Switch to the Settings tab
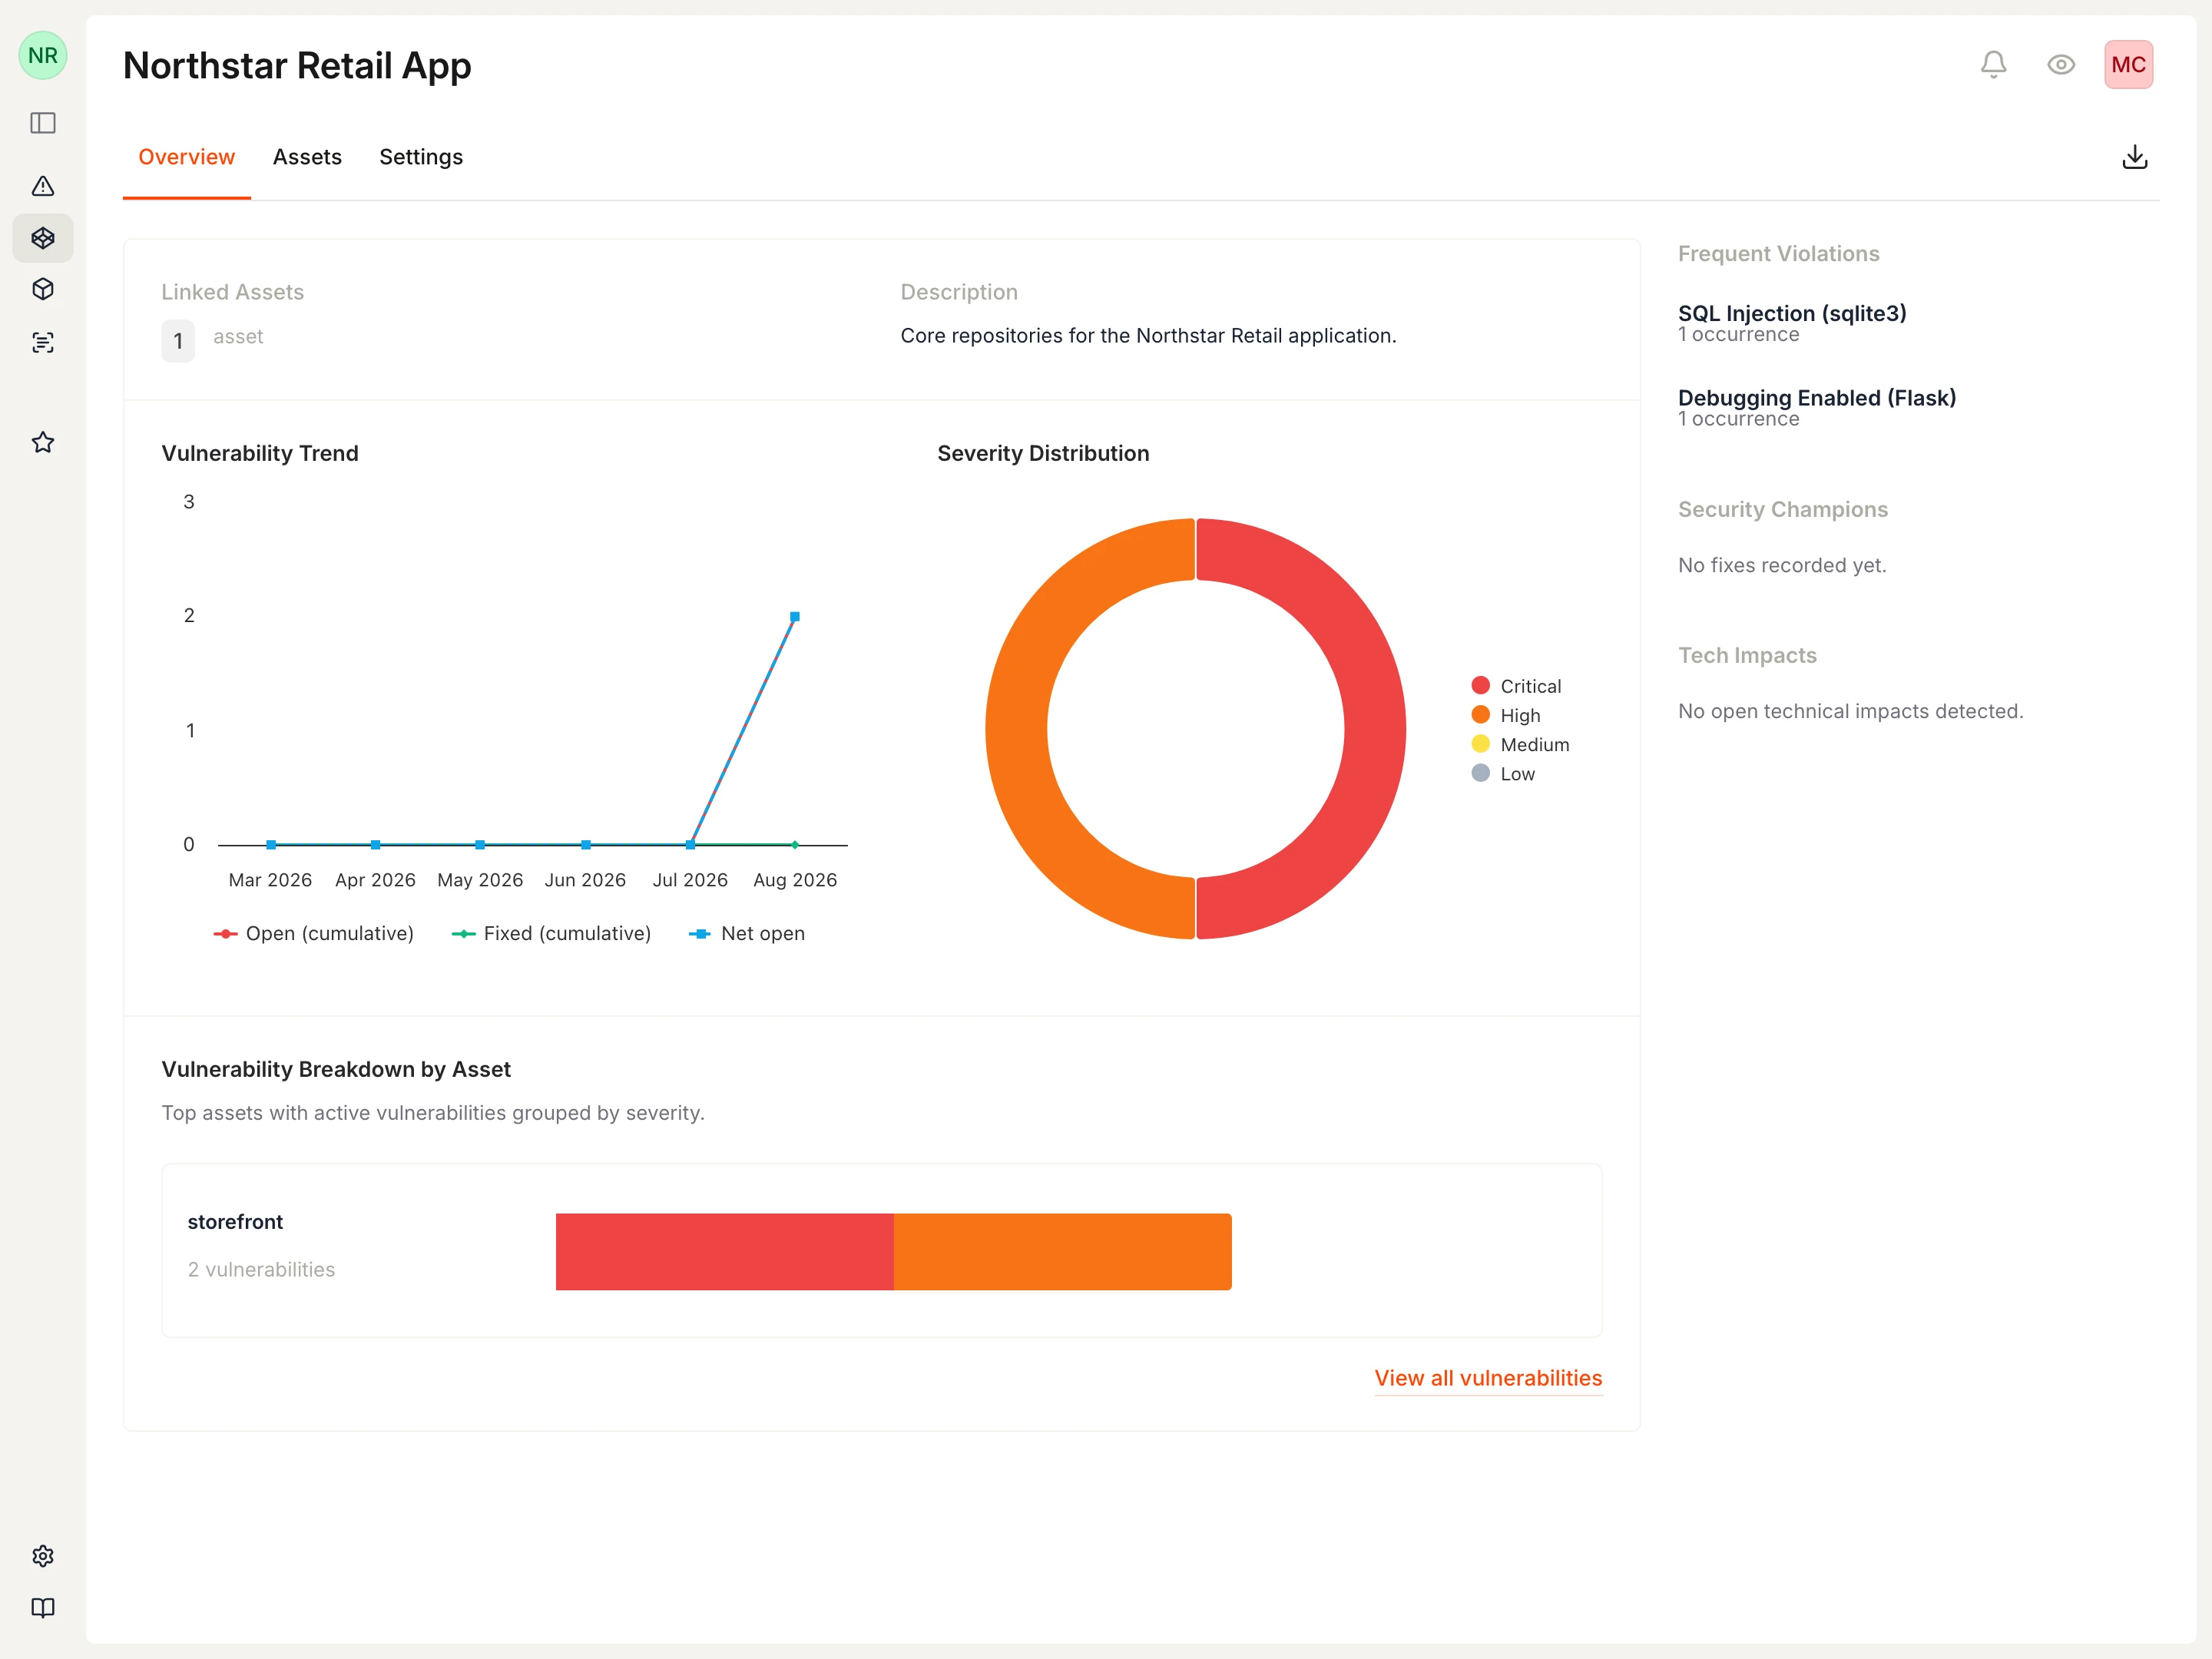This screenshot has height=1659, width=2212. pyautogui.click(x=421, y=157)
